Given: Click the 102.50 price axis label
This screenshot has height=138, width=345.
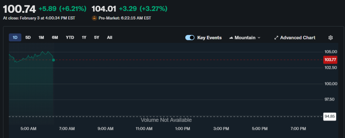Looking at the screenshot, I should 331,68.
